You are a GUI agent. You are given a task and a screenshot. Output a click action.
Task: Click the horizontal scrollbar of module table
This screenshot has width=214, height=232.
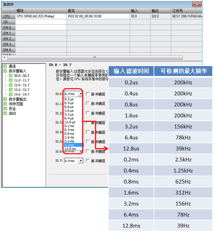click(x=95, y=57)
